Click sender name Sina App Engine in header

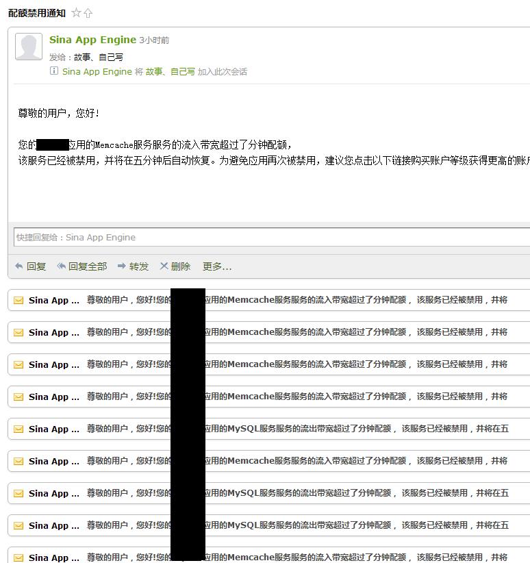[92, 40]
